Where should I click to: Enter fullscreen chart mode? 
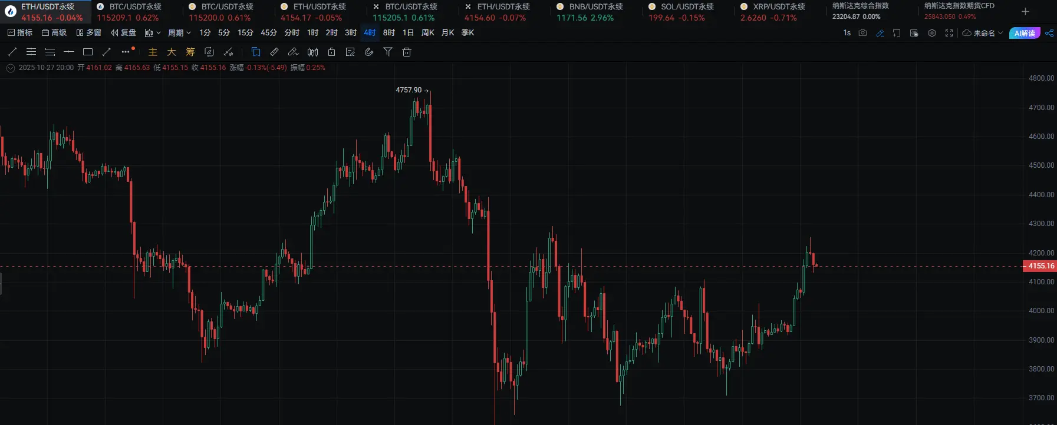[x=949, y=33]
